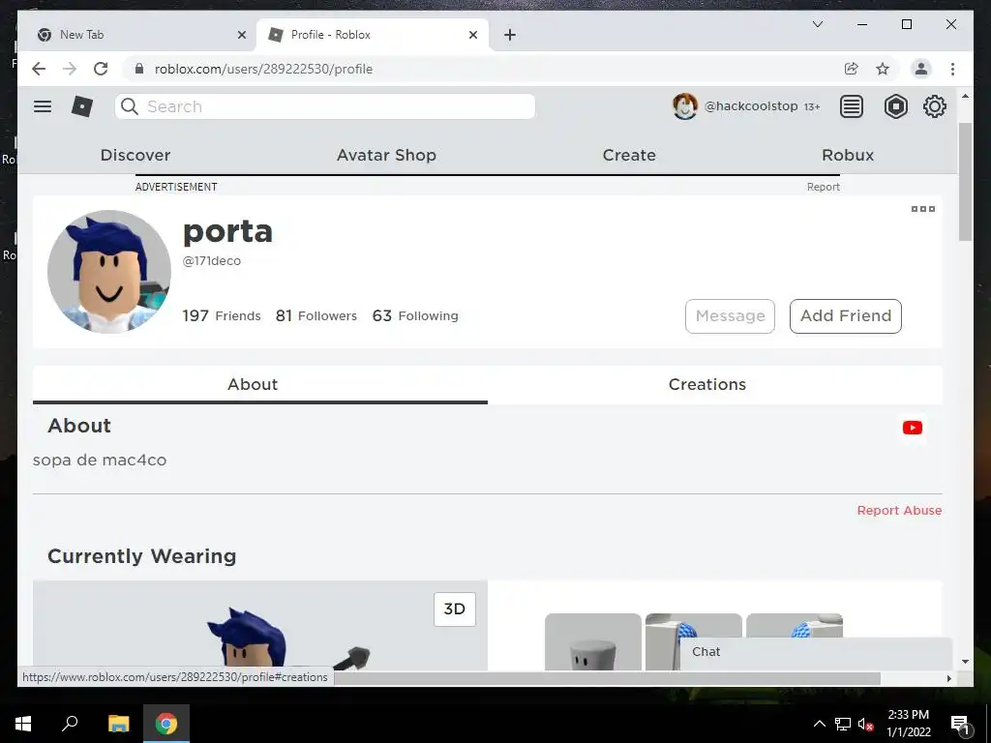Viewport: 991px width, 743px height.
Task: Click the browser address bar URL
Action: pyautogui.click(x=263, y=69)
